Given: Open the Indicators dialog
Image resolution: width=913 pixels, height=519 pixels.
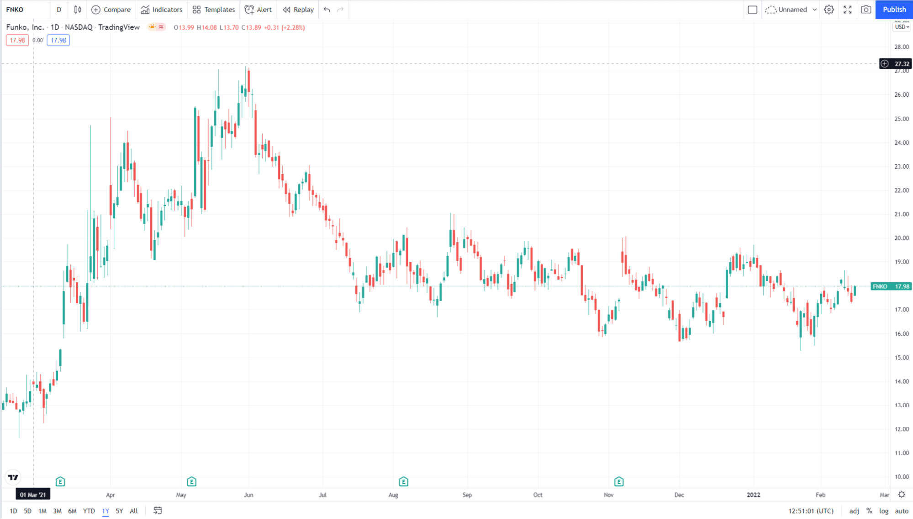Looking at the screenshot, I should (x=162, y=10).
